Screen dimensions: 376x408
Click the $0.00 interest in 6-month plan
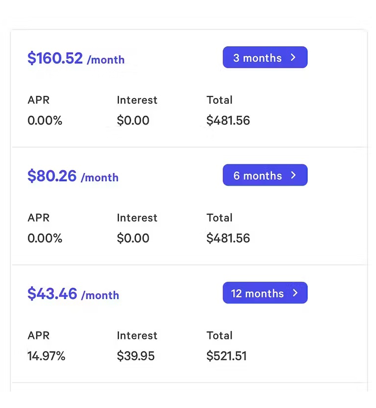pos(133,238)
